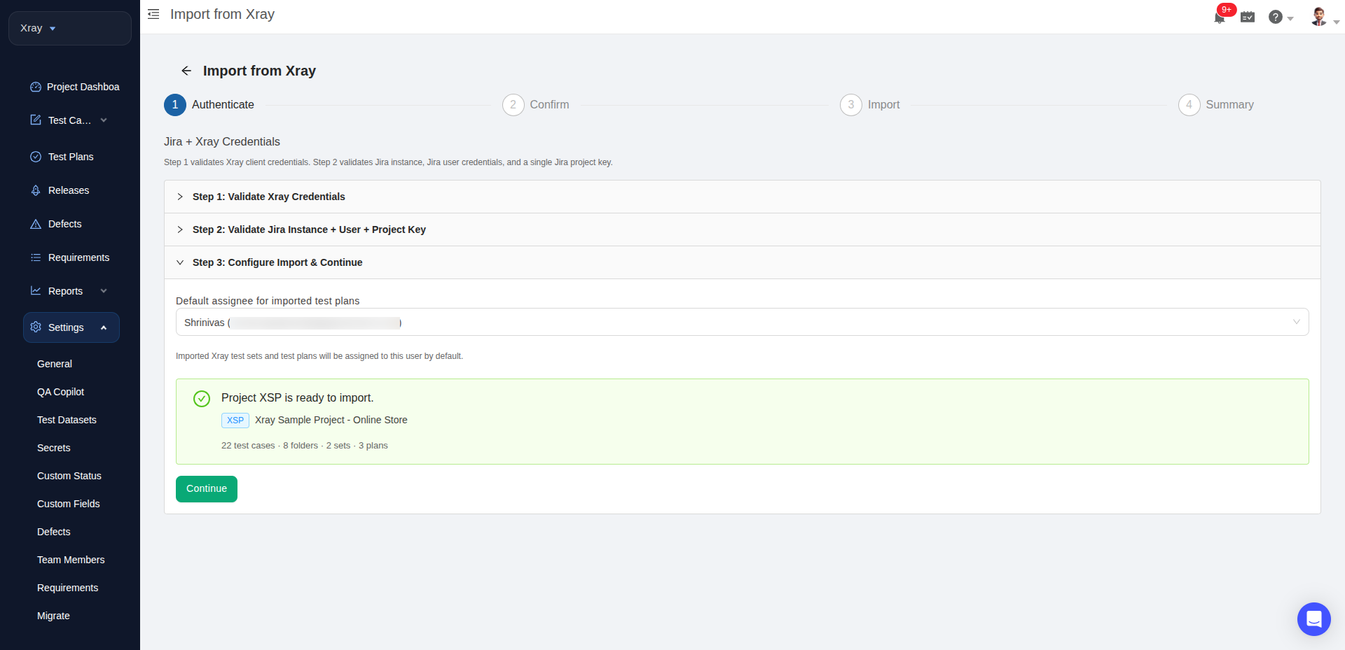
Task: Open the chat support bubble
Action: pyautogui.click(x=1314, y=619)
